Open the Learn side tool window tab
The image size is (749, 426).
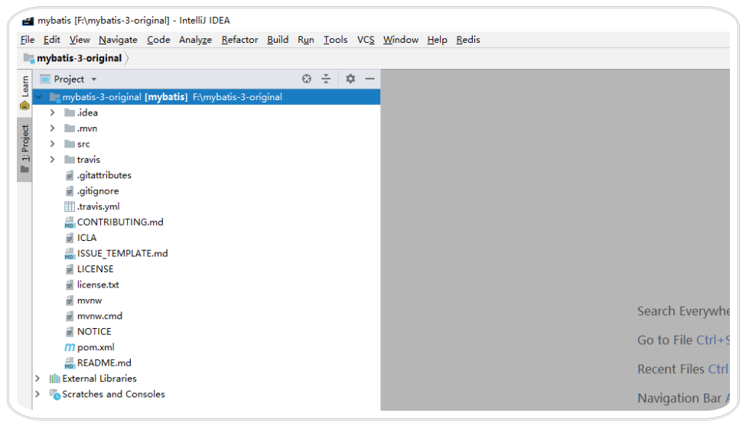[x=24, y=93]
